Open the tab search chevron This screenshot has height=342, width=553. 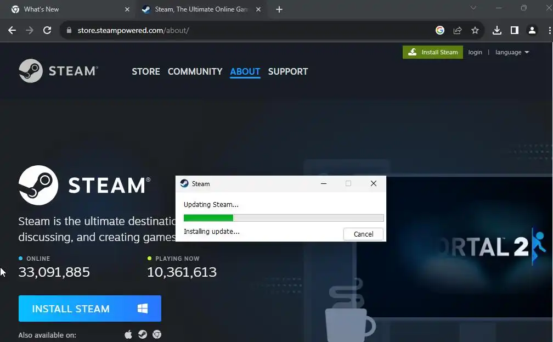(473, 8)
